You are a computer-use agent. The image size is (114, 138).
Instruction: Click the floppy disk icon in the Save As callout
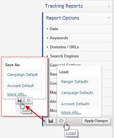(20, 100)
